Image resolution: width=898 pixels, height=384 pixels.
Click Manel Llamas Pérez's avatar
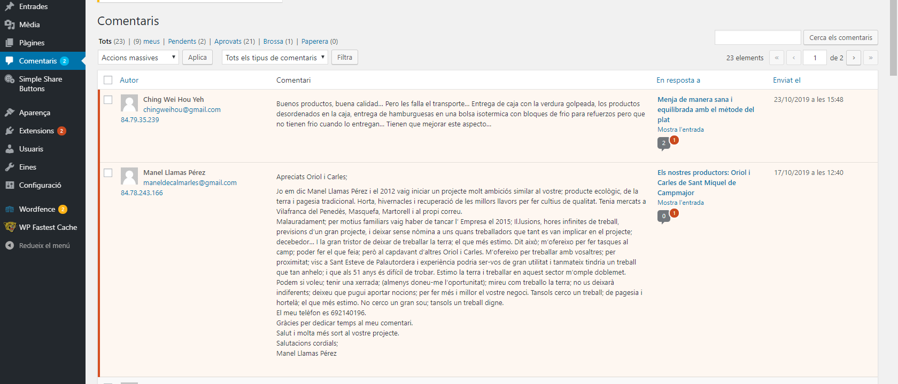pos(129,176)
